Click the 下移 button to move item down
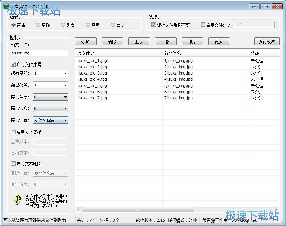This screenshot has height=226, width=286. point(165,41)
